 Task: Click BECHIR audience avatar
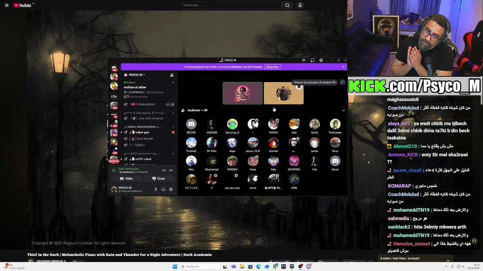191,124
